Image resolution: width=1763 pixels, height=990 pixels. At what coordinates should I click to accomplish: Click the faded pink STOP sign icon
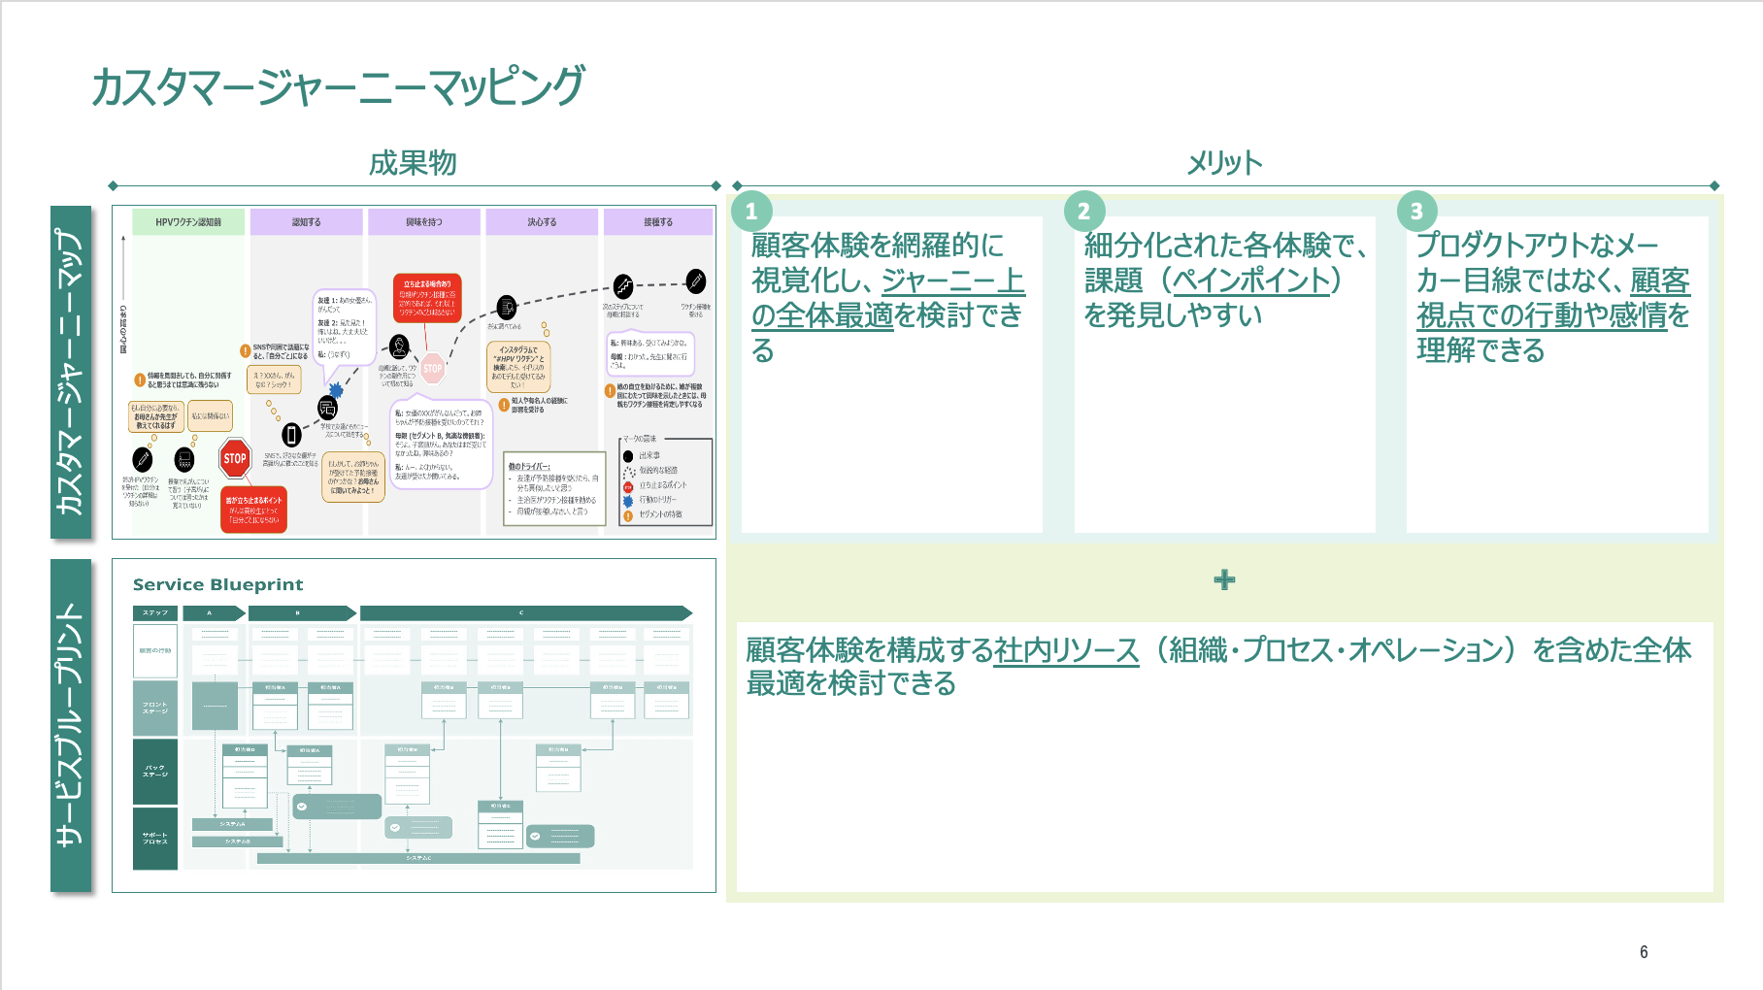tap(433, 368)
